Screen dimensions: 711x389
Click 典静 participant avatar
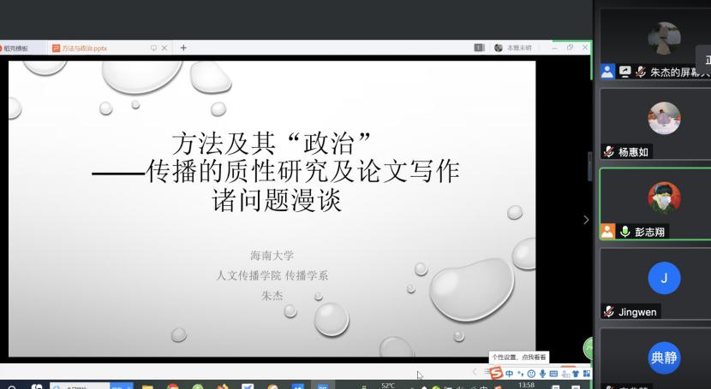pos(663,357)
